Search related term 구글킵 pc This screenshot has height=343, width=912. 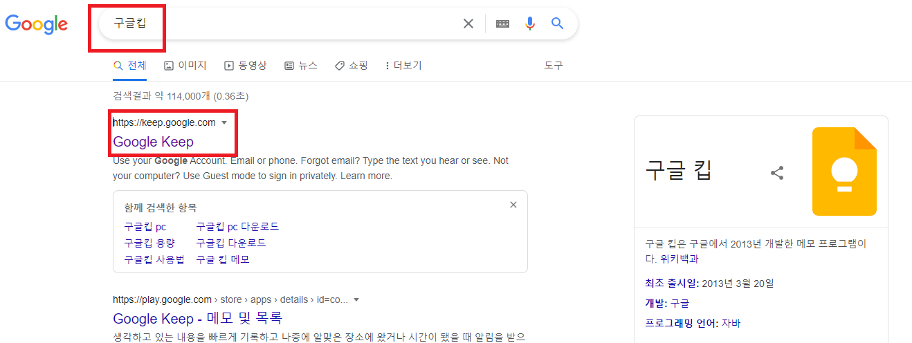coord(145,227)
